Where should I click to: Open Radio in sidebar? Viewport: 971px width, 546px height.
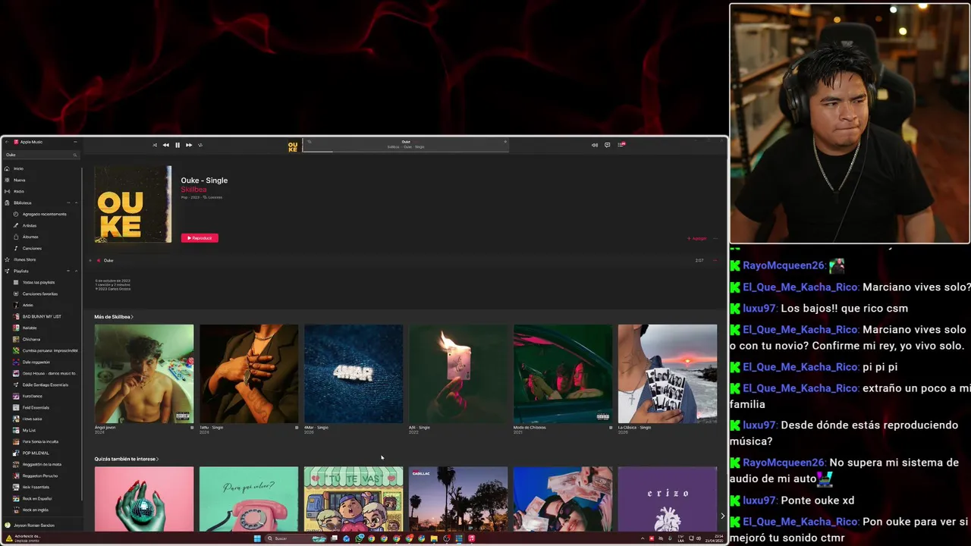42,191
